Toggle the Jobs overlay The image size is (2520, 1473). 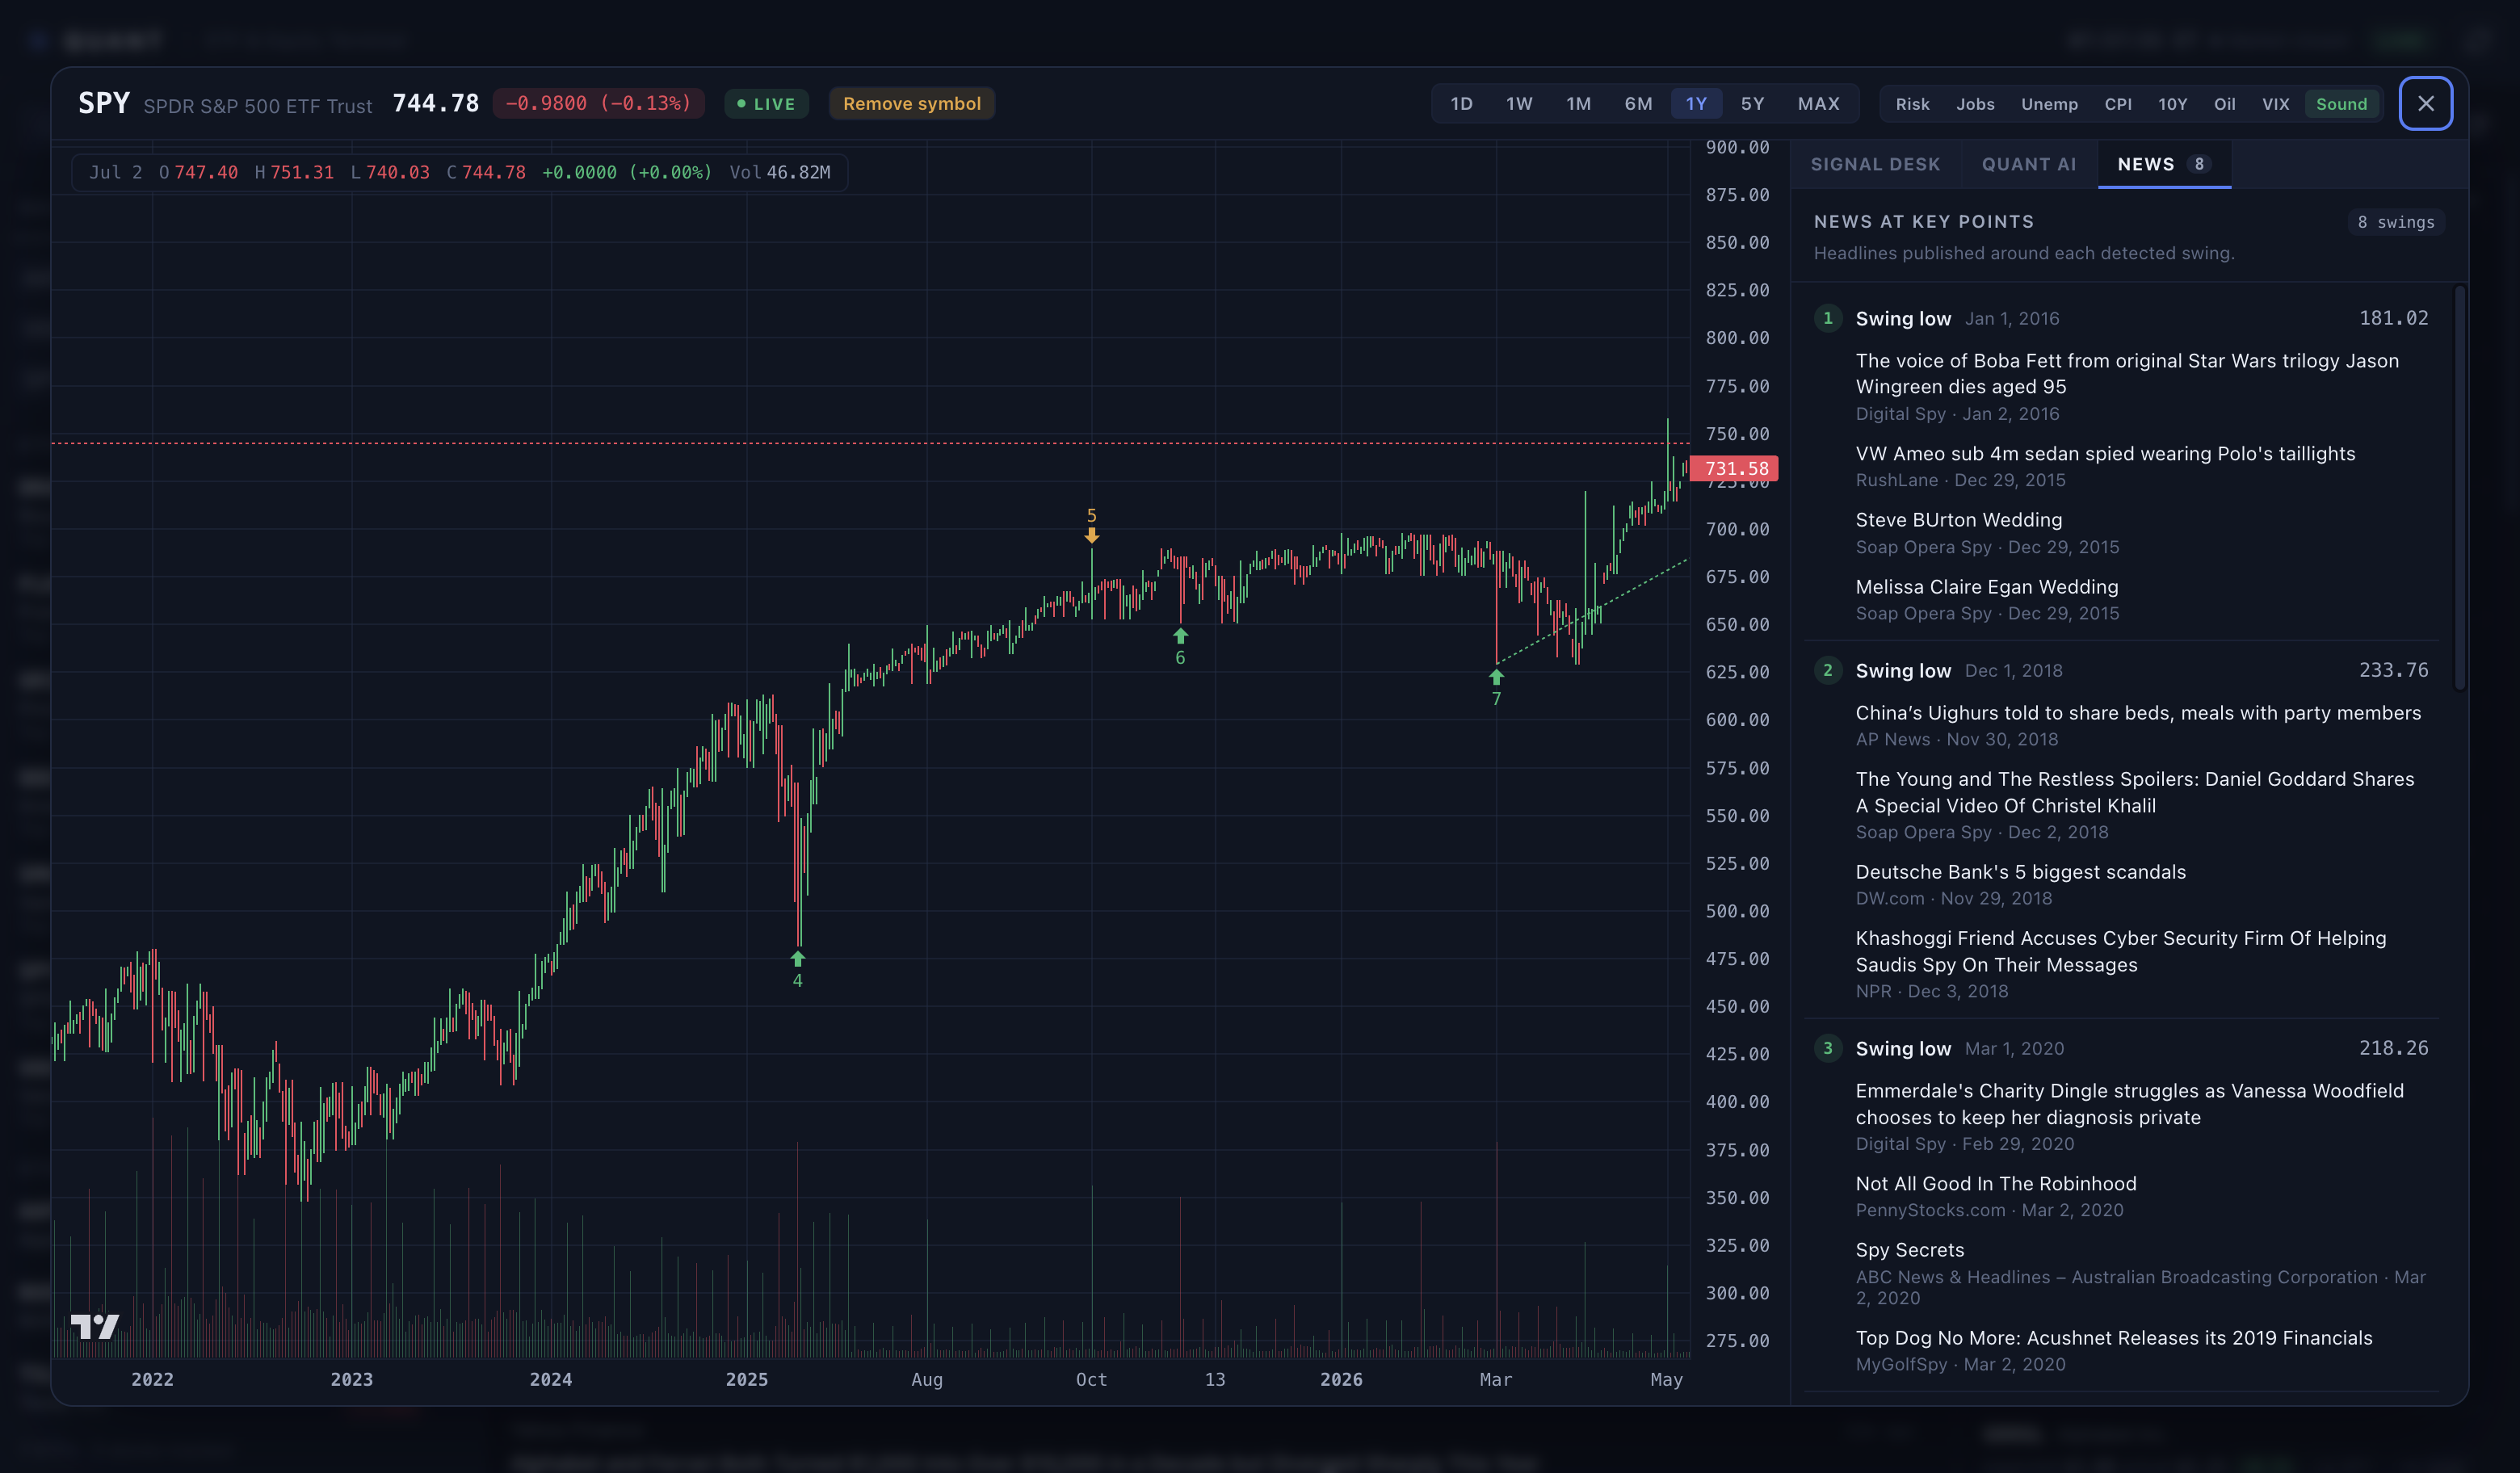pyautogui.click(x=1975, y=104)
